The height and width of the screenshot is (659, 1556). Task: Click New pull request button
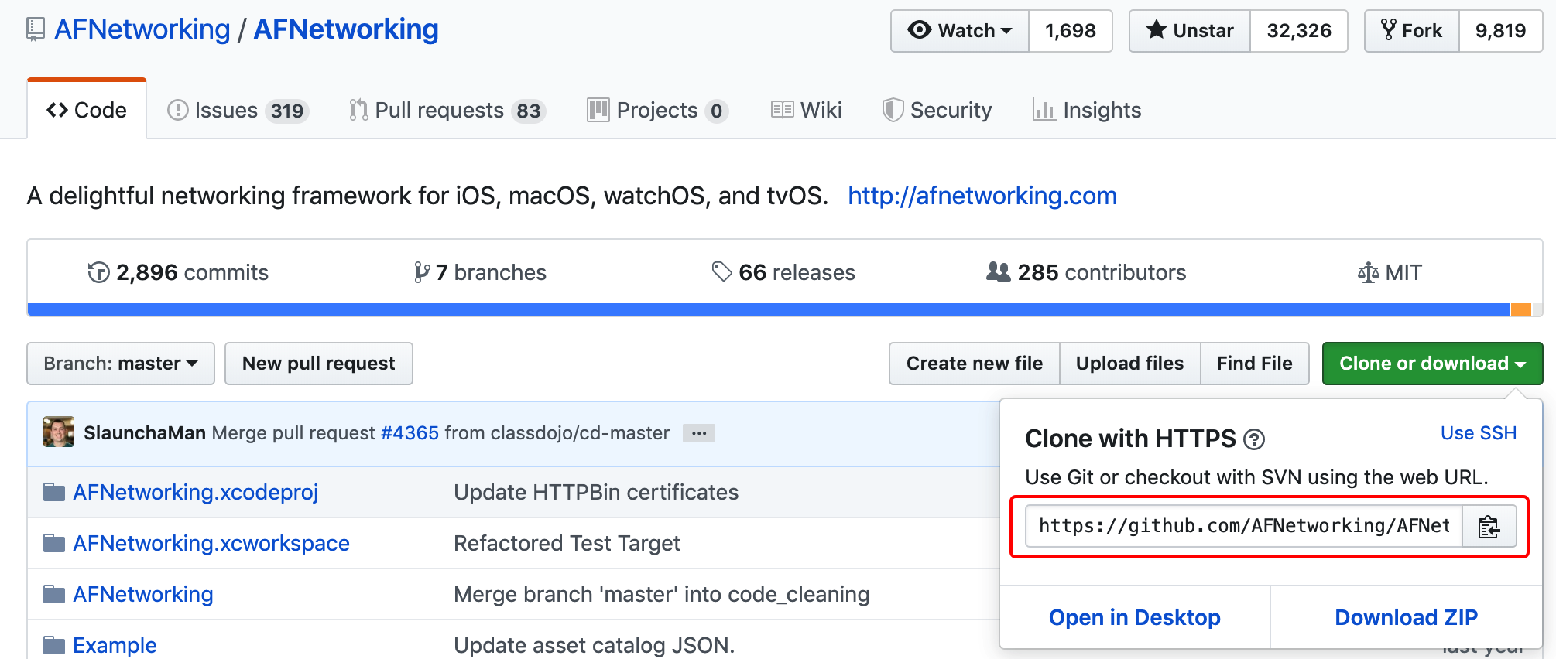[319, 364]
